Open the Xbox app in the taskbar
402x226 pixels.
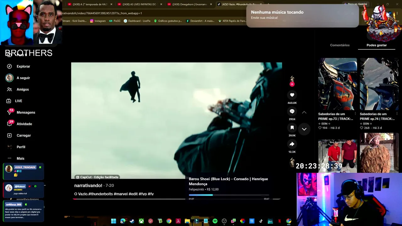[141, 221]
